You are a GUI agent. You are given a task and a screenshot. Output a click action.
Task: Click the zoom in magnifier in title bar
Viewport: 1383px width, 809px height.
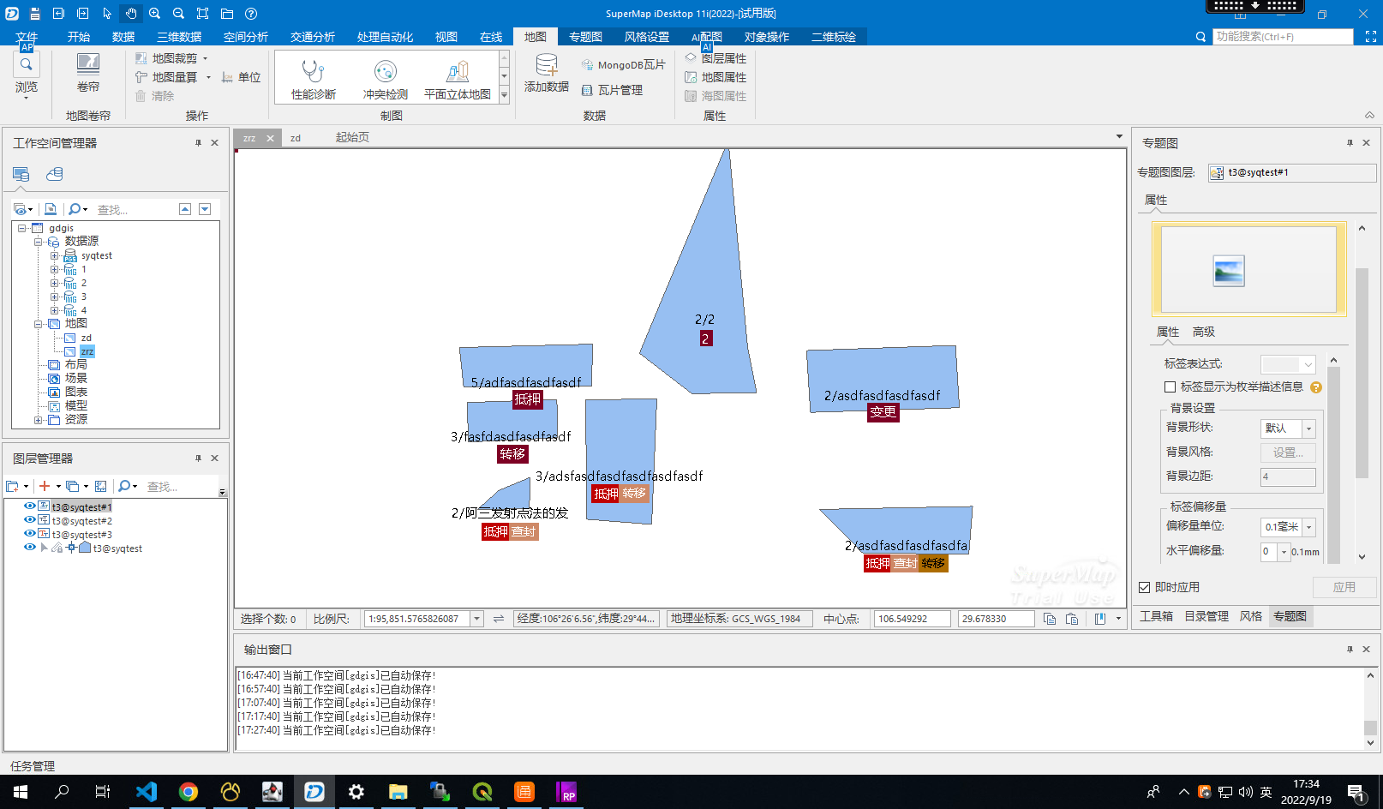click(x=154, y=14)
